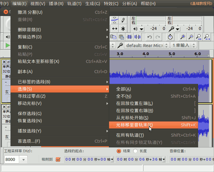Open selection start time format dropdown
The width and height of the screenshot is (214, 172).
pyautogui.click(x=112, y=159)
